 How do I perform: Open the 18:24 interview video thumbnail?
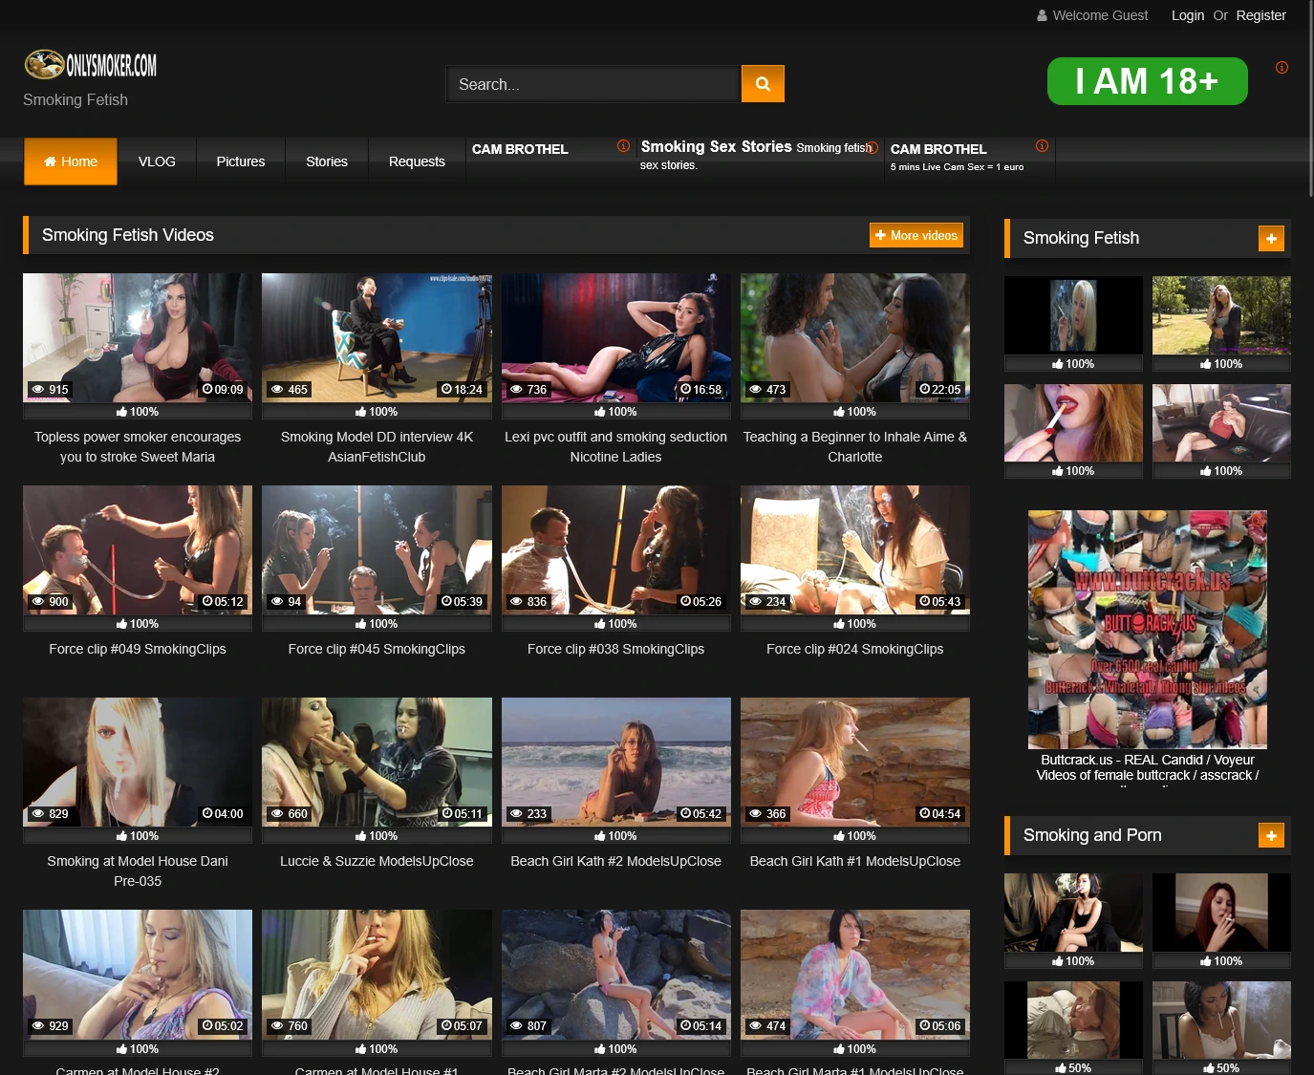pos(377,337)
